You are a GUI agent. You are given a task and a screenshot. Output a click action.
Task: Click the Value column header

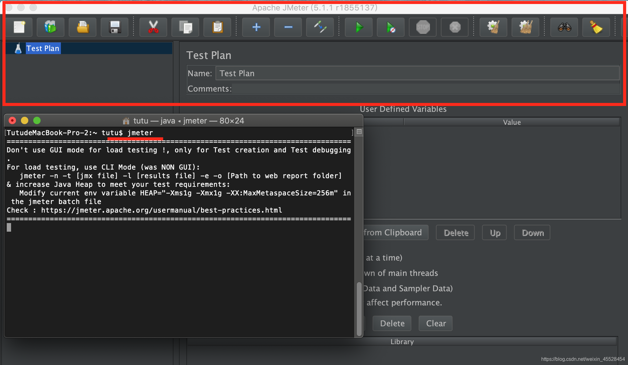[512, 122]
